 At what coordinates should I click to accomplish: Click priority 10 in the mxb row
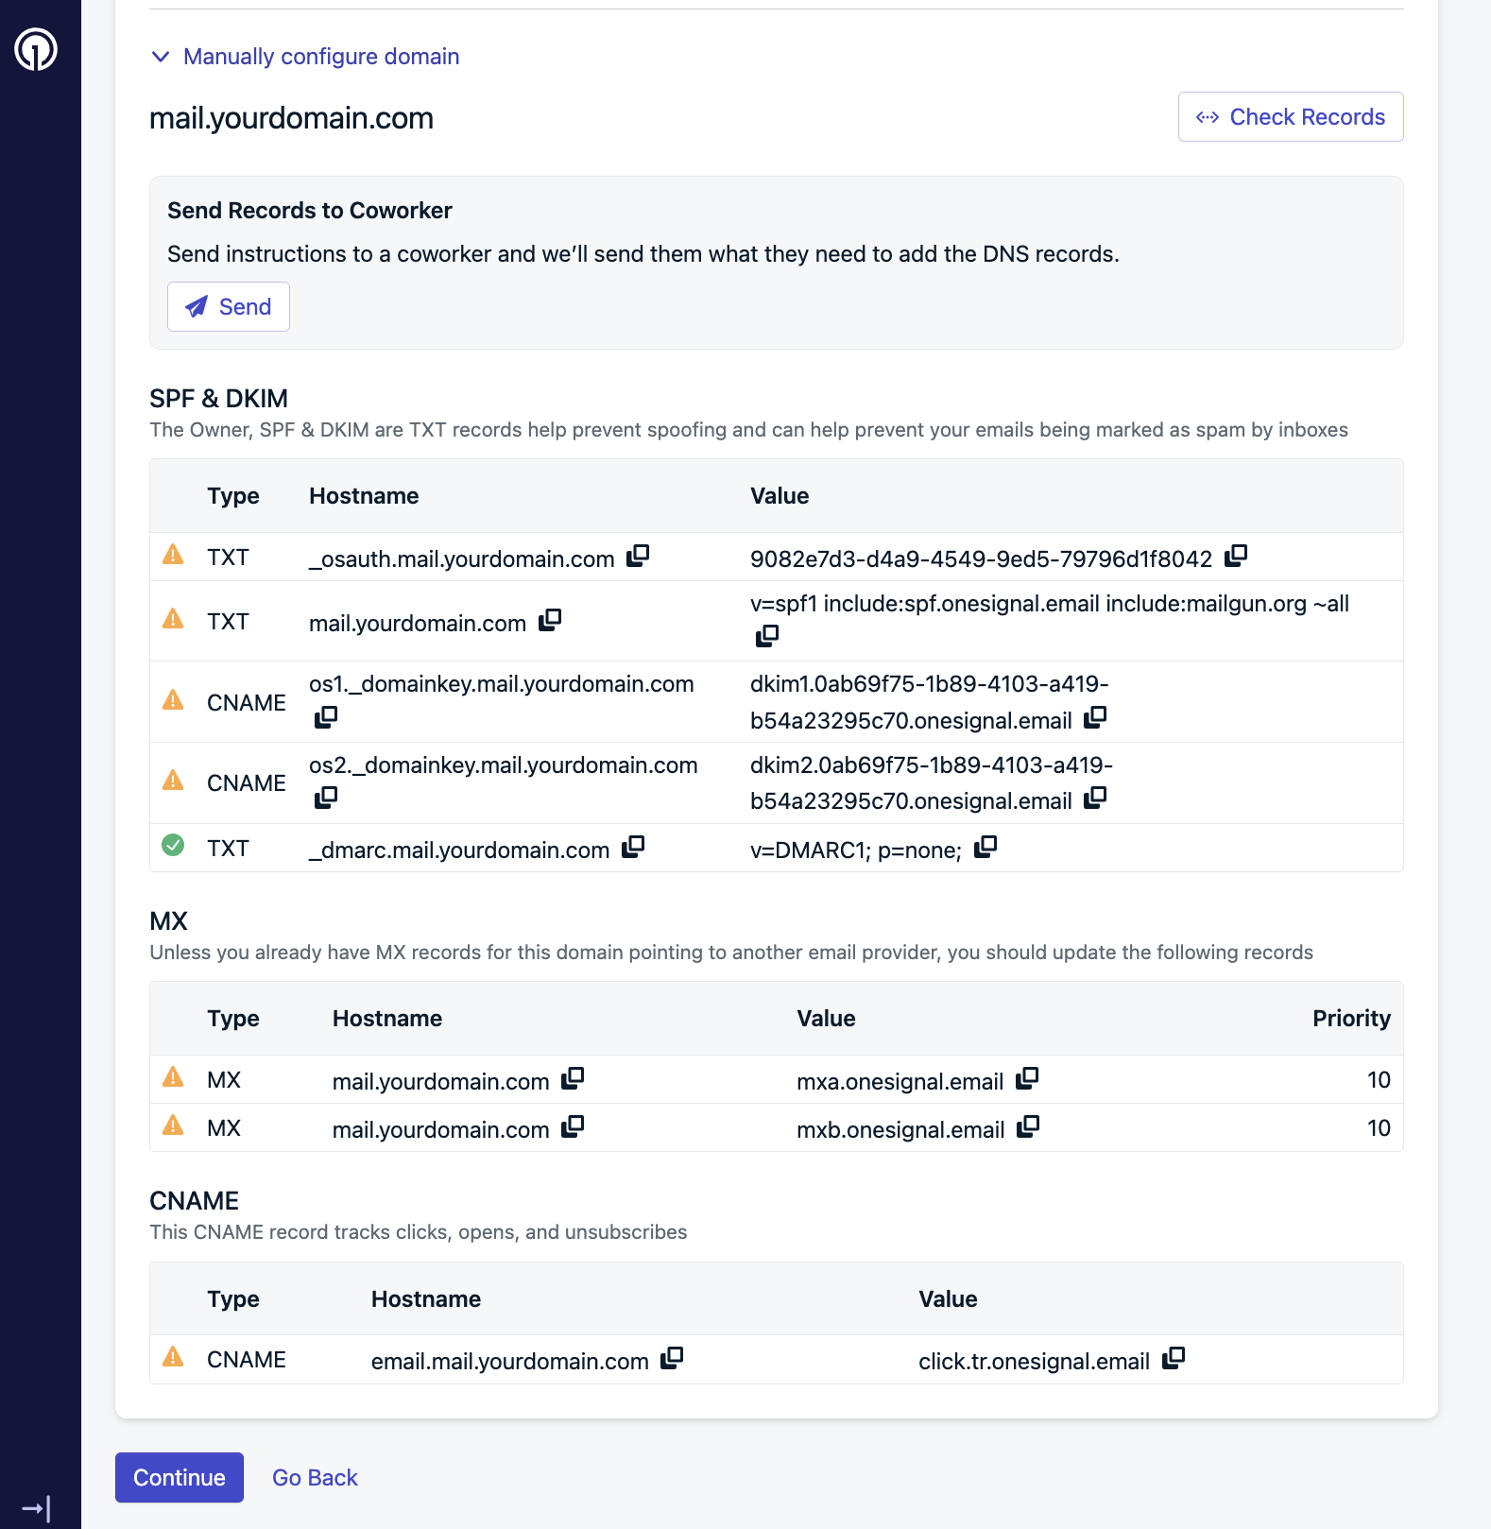1379,1128
